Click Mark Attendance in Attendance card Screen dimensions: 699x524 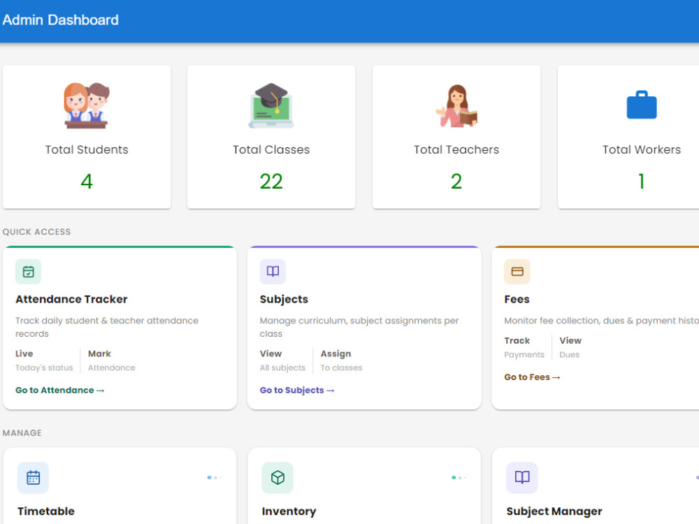click(x=111, y=361)
